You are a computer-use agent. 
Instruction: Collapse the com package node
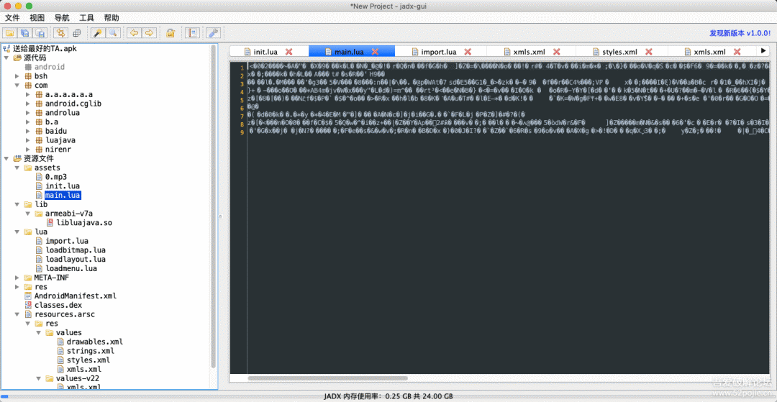click(x=17, y=85)
